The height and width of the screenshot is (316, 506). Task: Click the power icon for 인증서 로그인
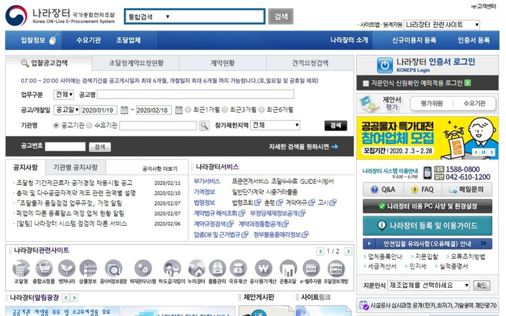(x=385, y=65)
